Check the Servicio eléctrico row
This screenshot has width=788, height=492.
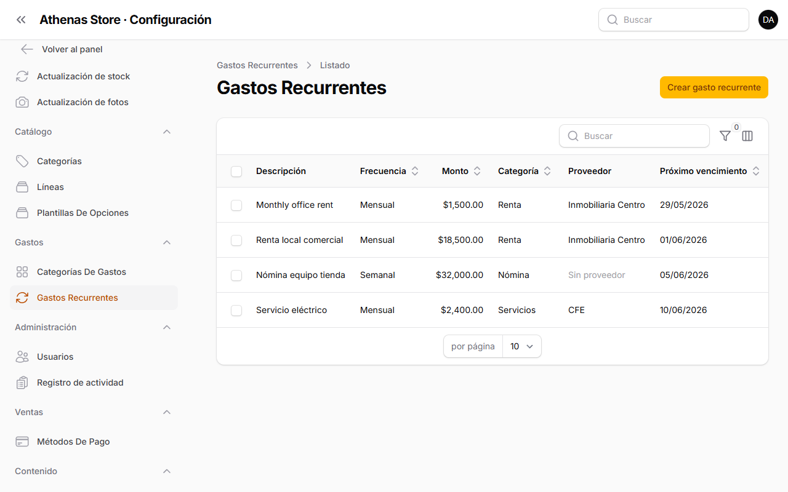point(236,311)
